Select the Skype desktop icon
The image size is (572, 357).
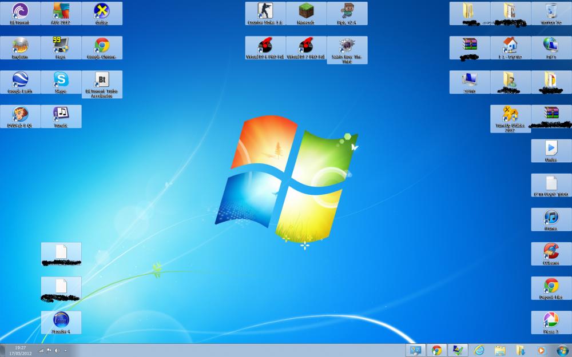point(61,82)
